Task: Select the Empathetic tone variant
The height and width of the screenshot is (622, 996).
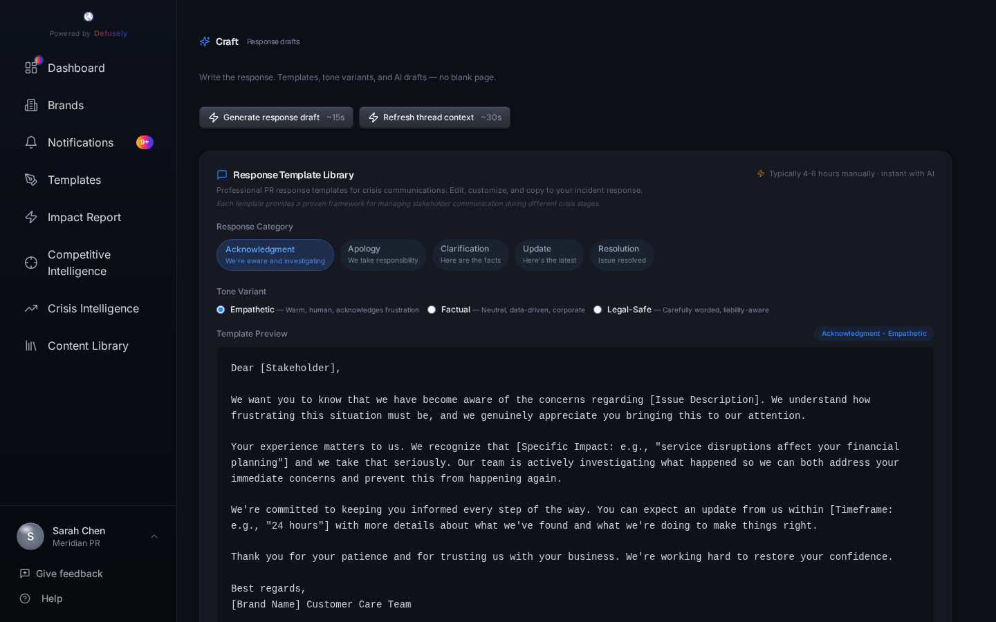Action: [221, 310]
